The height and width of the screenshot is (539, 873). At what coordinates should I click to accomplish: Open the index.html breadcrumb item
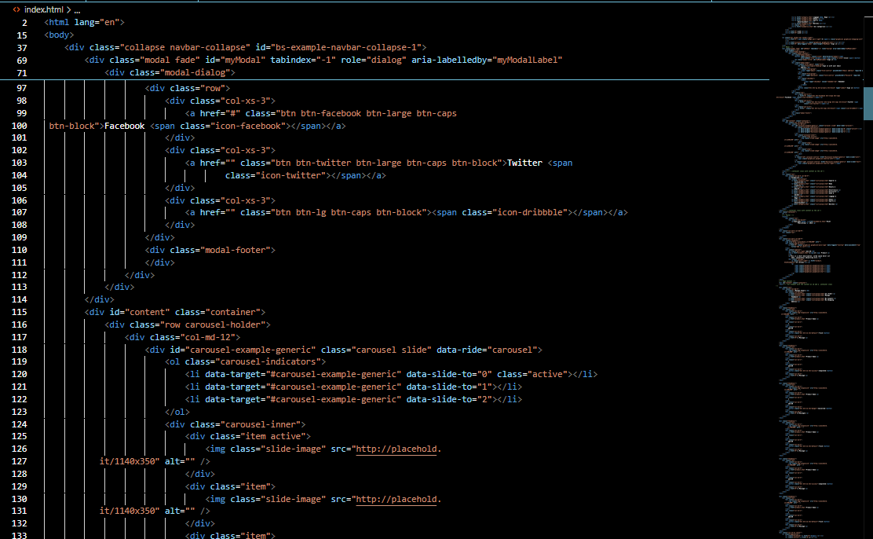(x=43, y=9)
